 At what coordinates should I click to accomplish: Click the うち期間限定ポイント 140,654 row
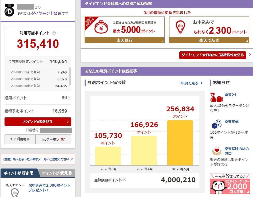[38, 61]
